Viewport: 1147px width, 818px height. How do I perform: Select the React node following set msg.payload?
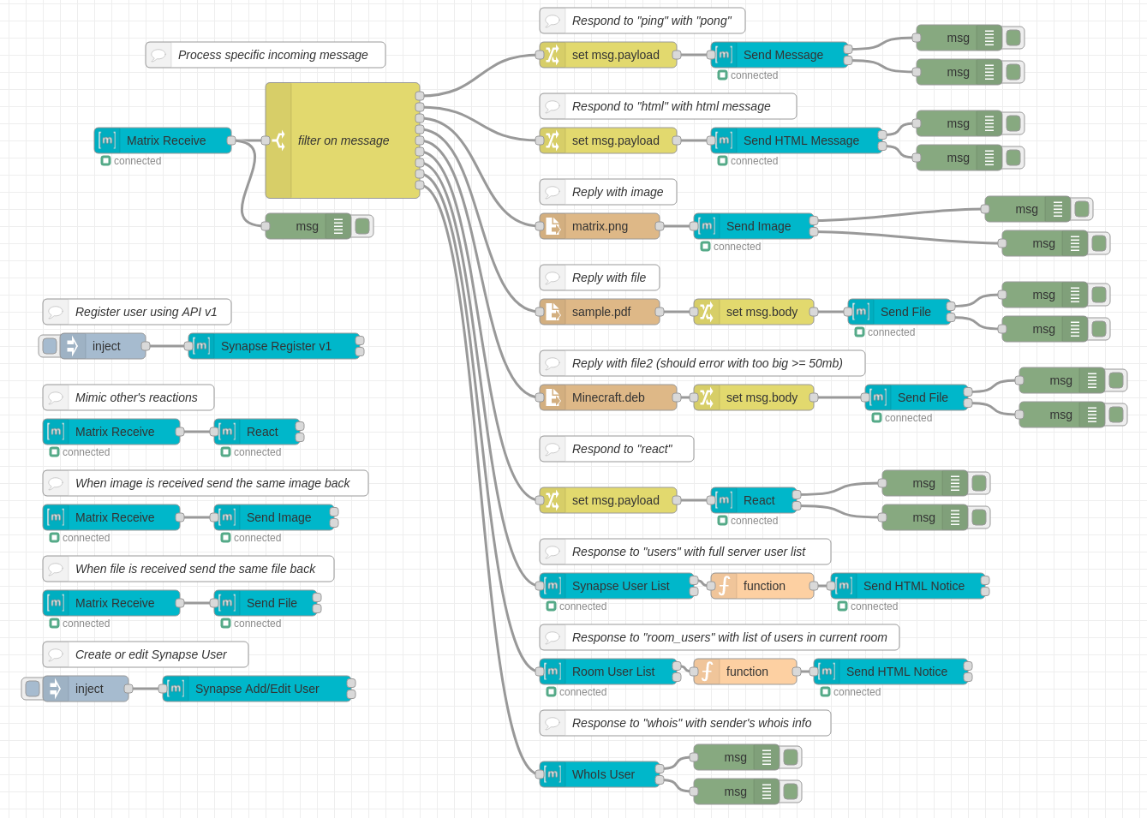click(758, 500)
